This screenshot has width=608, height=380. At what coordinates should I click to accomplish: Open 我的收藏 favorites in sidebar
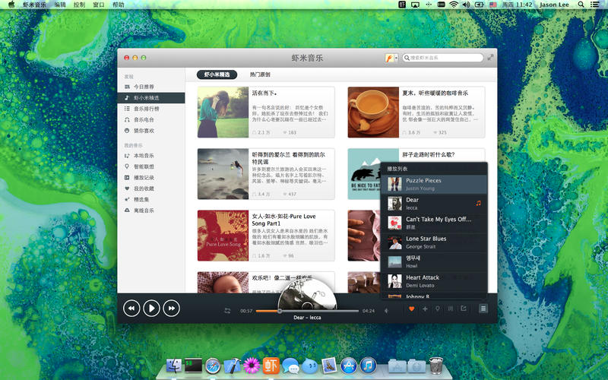(150, 188)
